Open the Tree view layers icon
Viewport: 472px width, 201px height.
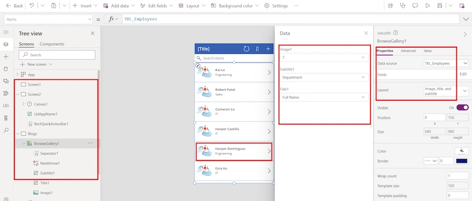click(x=6, y=44)
